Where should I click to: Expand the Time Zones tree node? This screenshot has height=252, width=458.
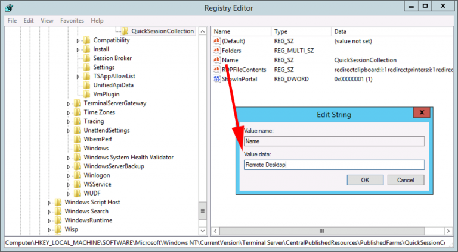pyautogui.click(x=69, y=113)
